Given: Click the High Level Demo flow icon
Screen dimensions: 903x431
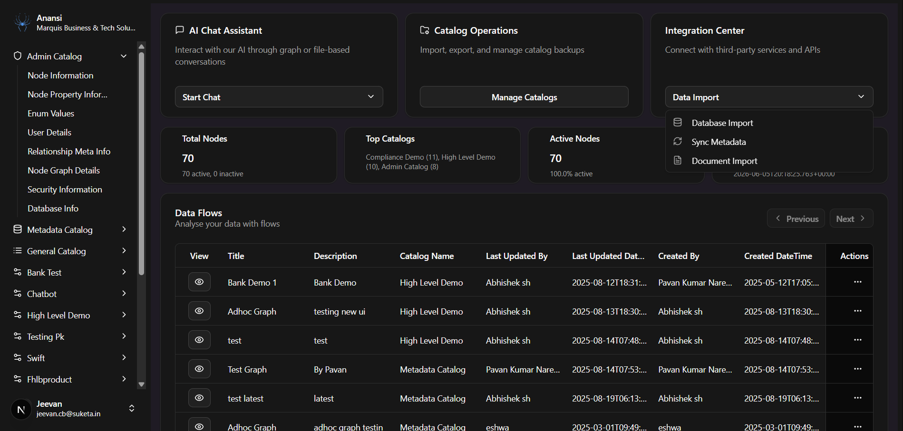Looking at the screenshot, I should click(18, 315).
